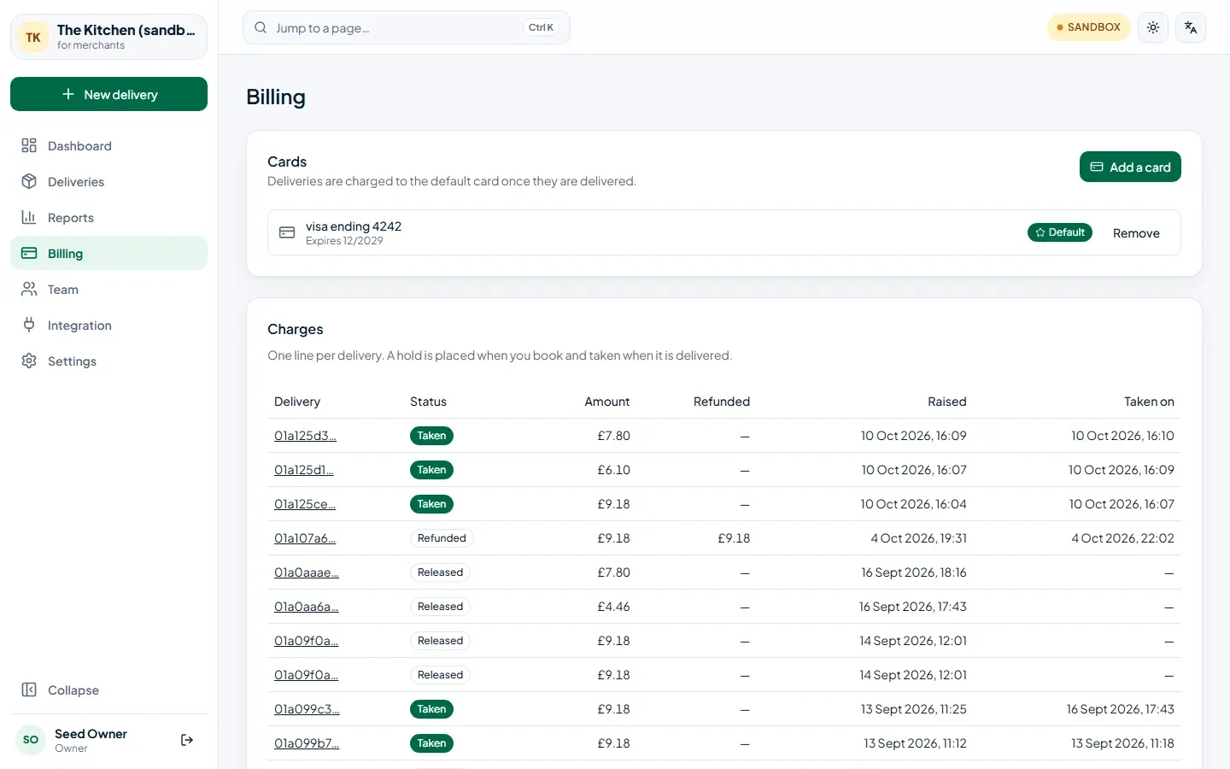This screenshot has width=1230, height=769.
Task: Focus the Jump to a page search field
Action: tap(406, 27)
